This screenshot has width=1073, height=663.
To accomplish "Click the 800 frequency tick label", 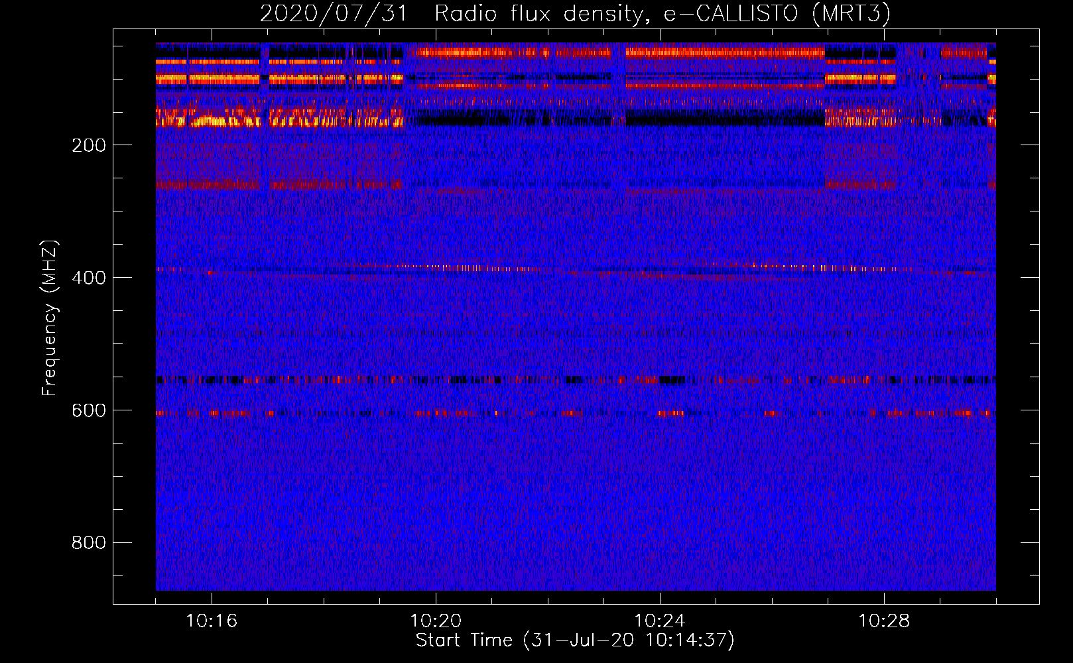I will [x=89, y=543].
